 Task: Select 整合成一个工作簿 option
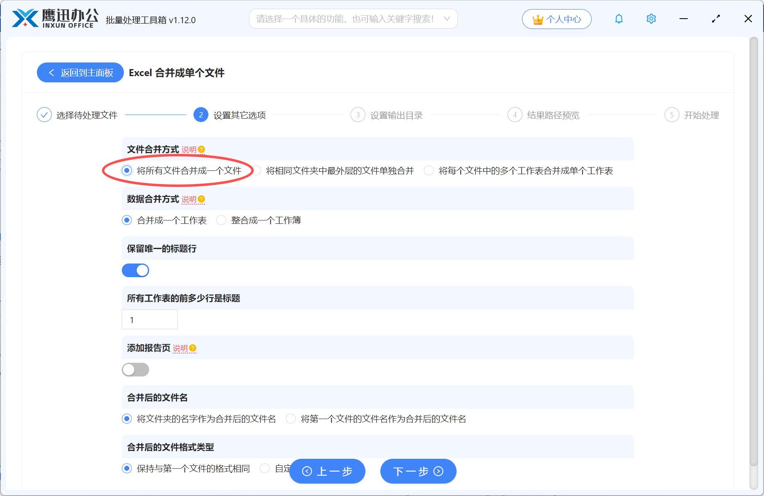[221, 220]
